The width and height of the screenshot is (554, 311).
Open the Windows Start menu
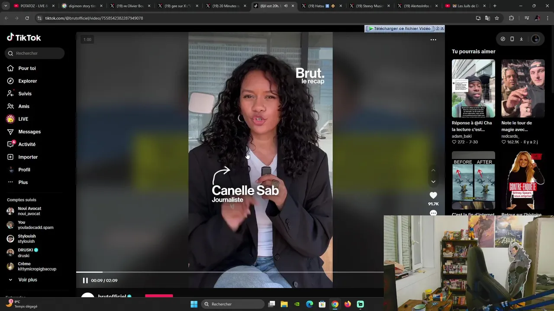pos(194,304)
